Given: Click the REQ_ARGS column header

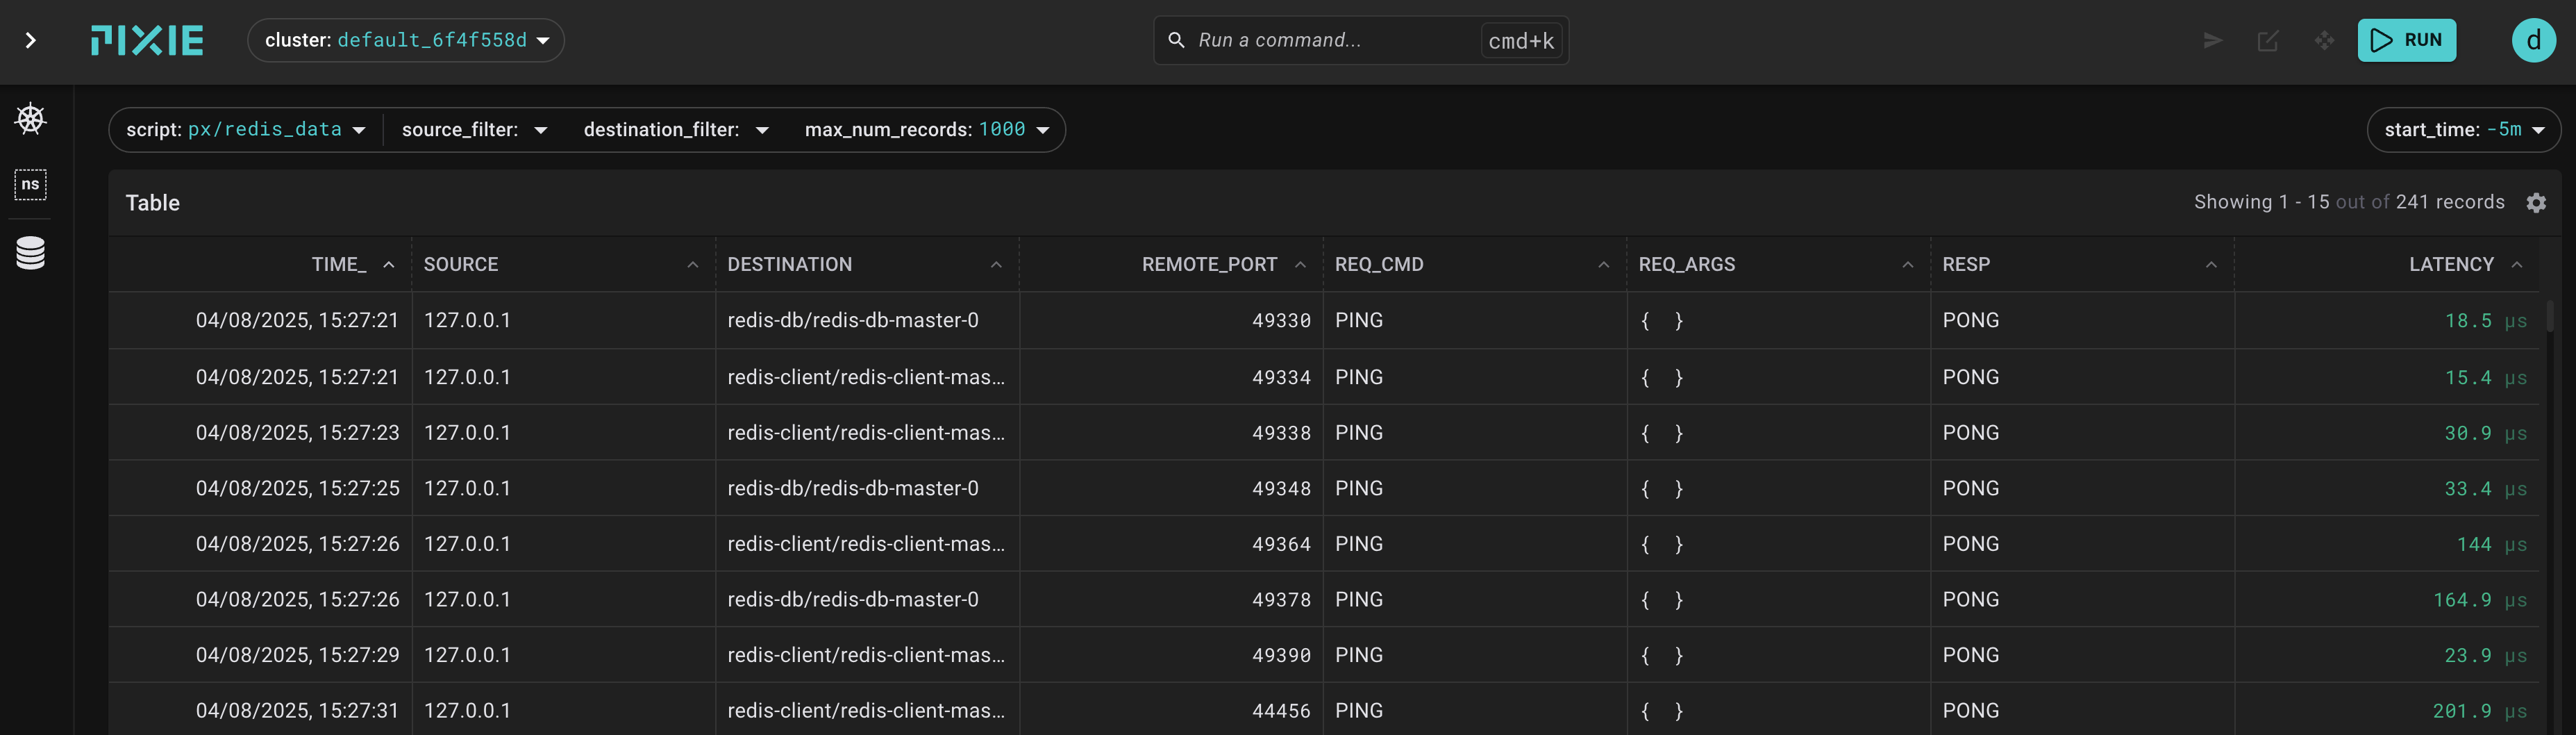Looking at the screenshot, I should tap(1687, 265).
